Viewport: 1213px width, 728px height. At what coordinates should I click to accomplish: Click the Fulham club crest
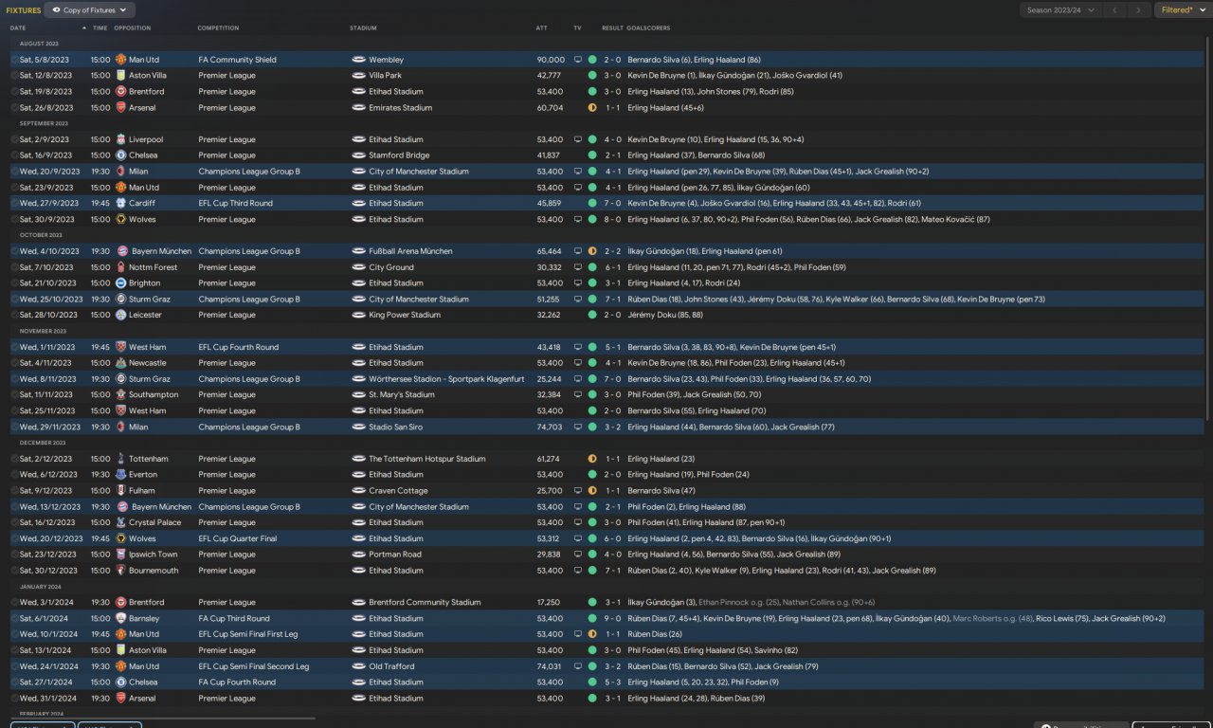pyautogui.click(x=120, y=491)
